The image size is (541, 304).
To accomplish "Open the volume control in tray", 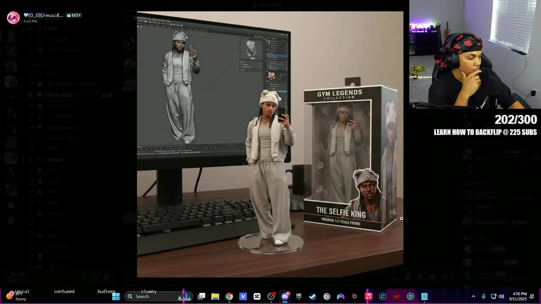I will tap(501, 296).
